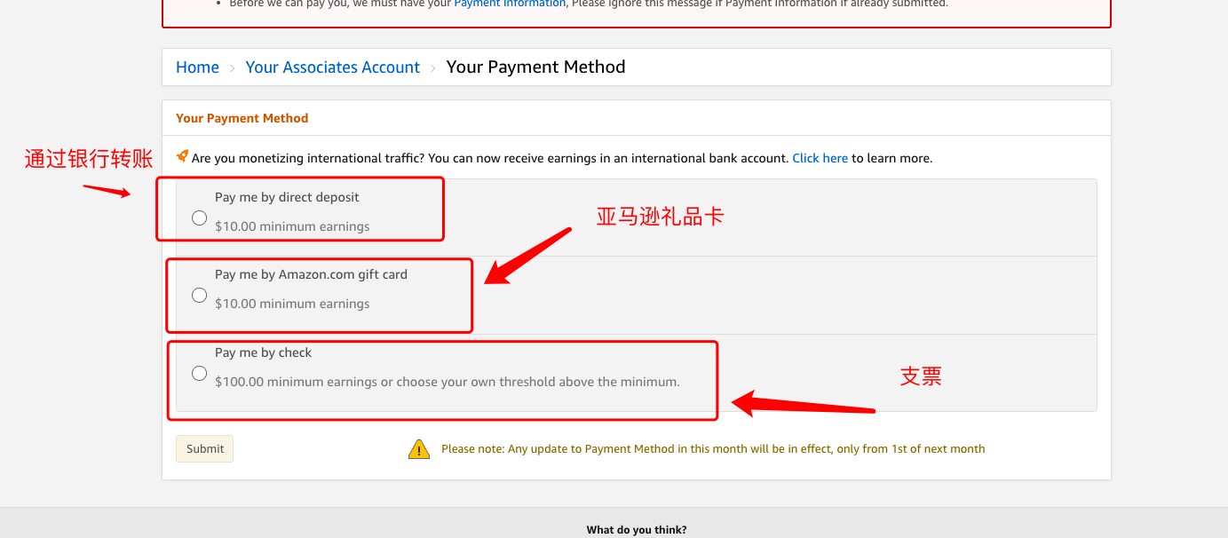The height and width of the screenshot is (538, 1228).
Task: Click the chevron after Your Associates Account
Action: [433, 68]
